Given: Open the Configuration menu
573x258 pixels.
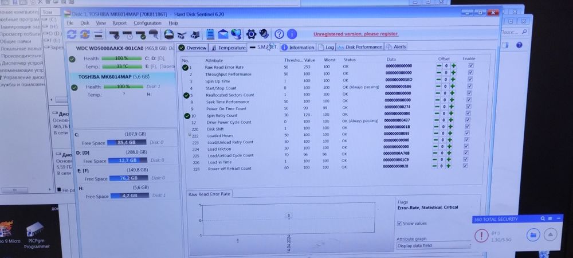Looking at the screenshot, I should click(147, 23).
